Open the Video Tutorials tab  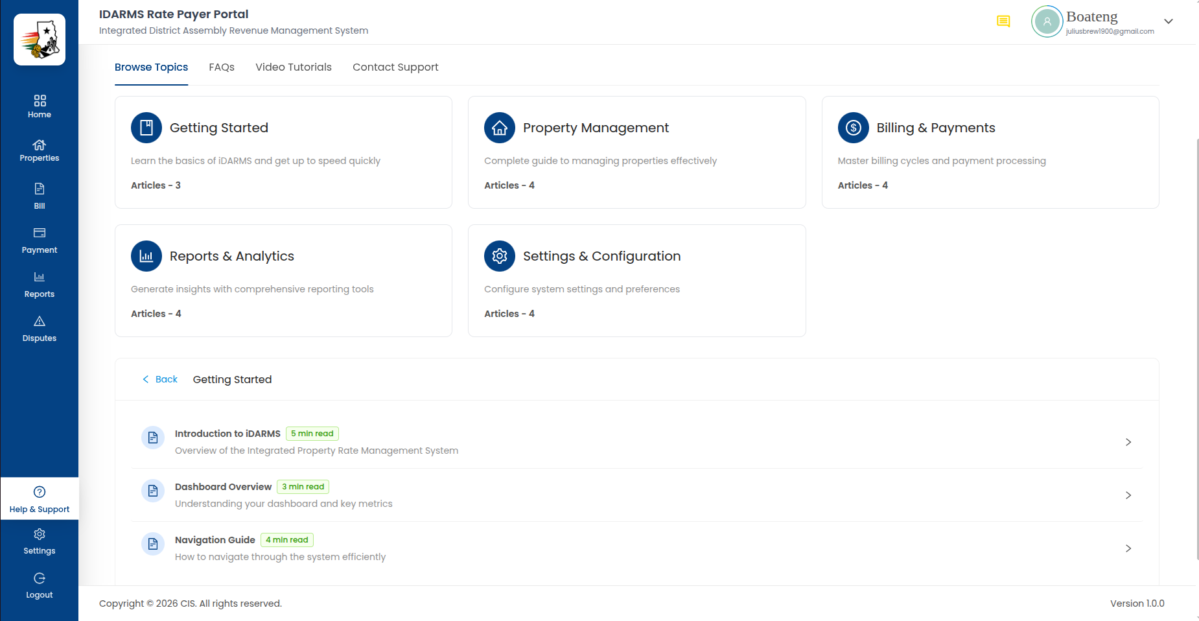pyautogui.click(x=294, y=67)
